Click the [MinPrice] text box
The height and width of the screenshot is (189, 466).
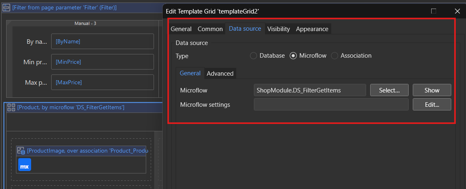pos(102,62)
